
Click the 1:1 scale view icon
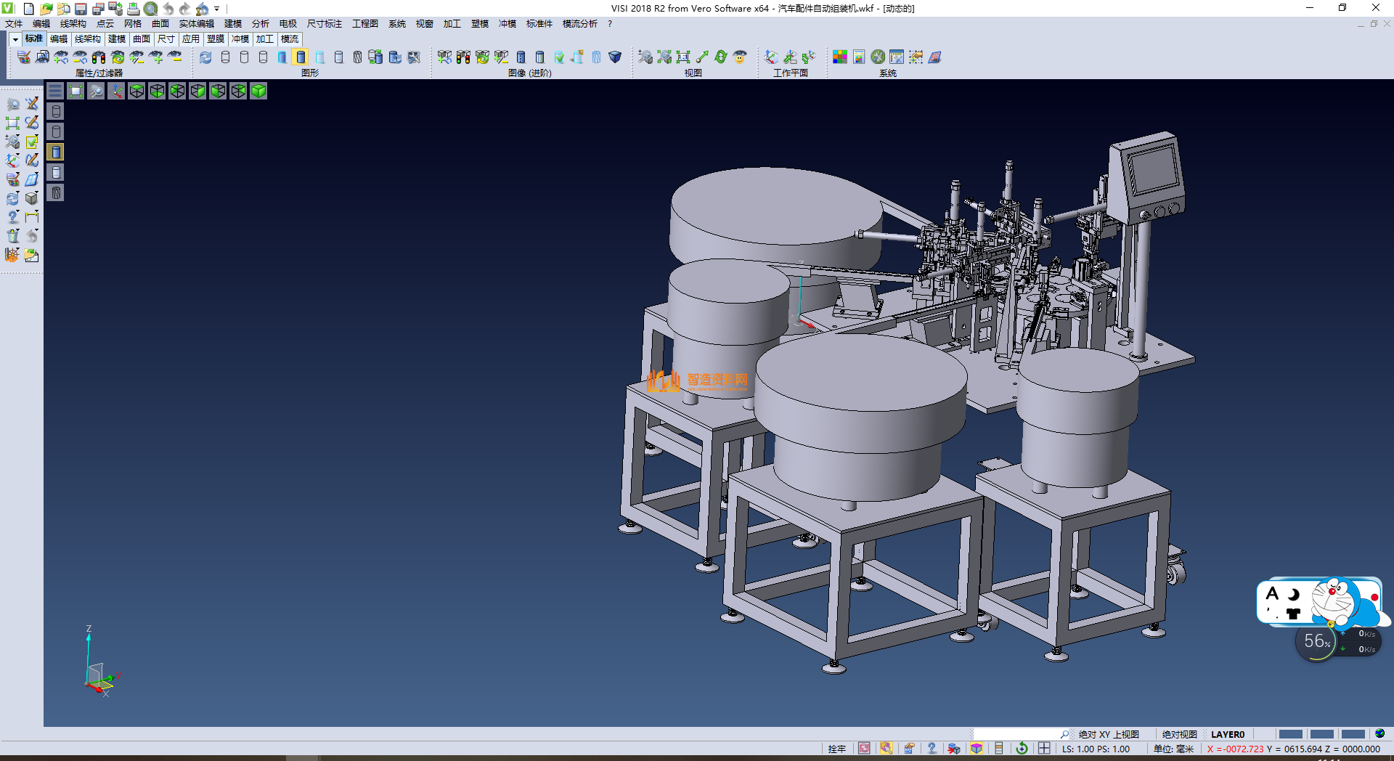pos(683,57)
